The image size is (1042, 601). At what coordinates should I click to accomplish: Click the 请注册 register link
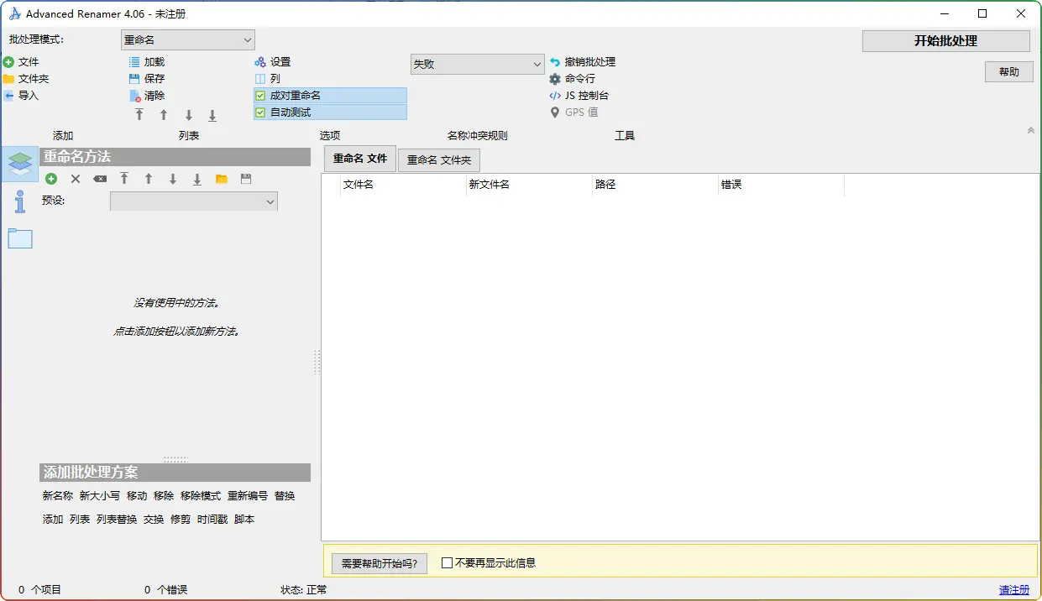point(1013,590)
